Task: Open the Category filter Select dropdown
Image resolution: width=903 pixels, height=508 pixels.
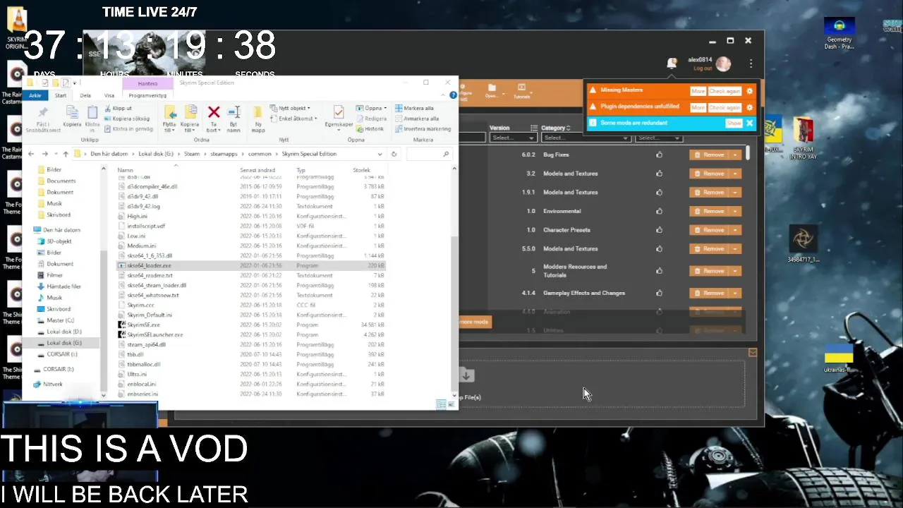Action: point(585,138)
